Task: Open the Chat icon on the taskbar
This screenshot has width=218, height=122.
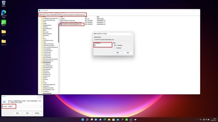Action: [x=100, y=120]
